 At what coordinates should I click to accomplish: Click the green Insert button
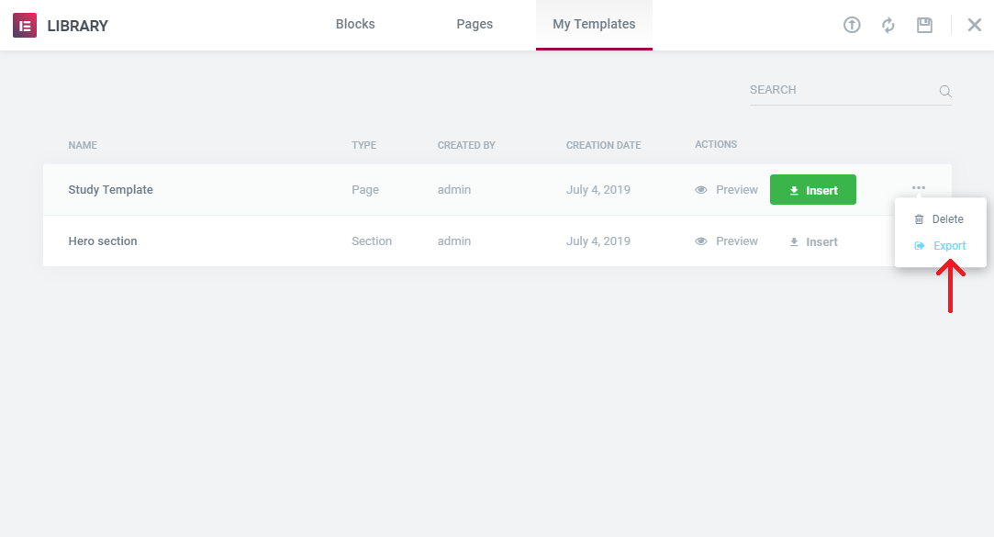pyautogui.click(x=812, y=190)
